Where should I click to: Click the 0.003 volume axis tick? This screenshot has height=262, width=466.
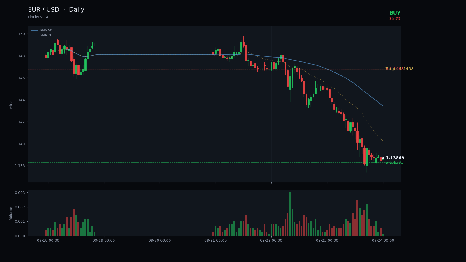[x=20, y=193]
